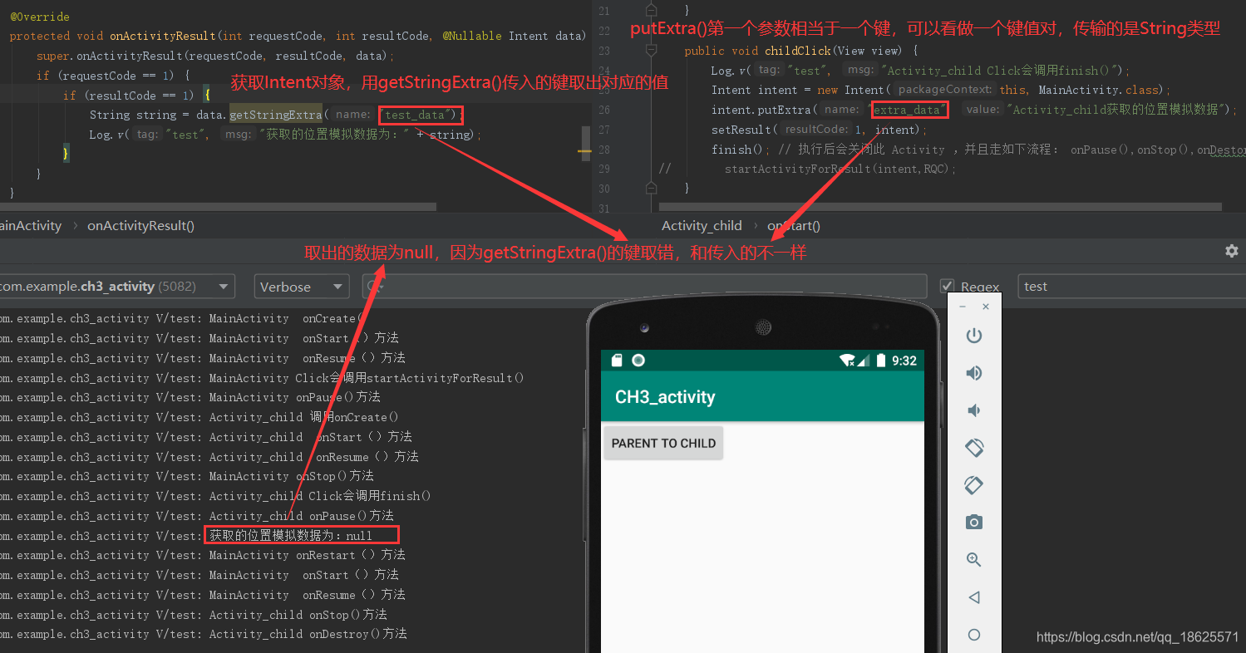Select log line Activity_child onDestroy()方法
This screenshot has width=1246, height=653.
(204, 634)
